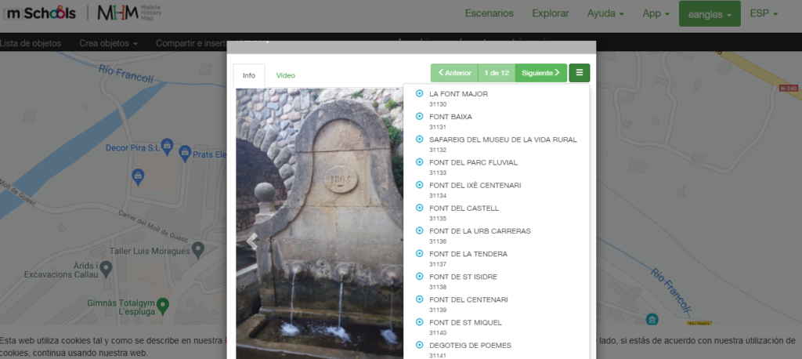Click the Gimnàs Totalgym green map pin
This screenshot has width=802, height=359.
coord(163,304)
